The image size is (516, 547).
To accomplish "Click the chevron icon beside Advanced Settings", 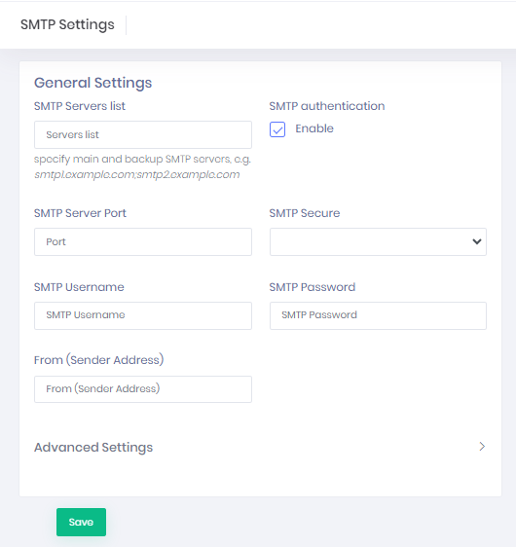I will (482, 447).
